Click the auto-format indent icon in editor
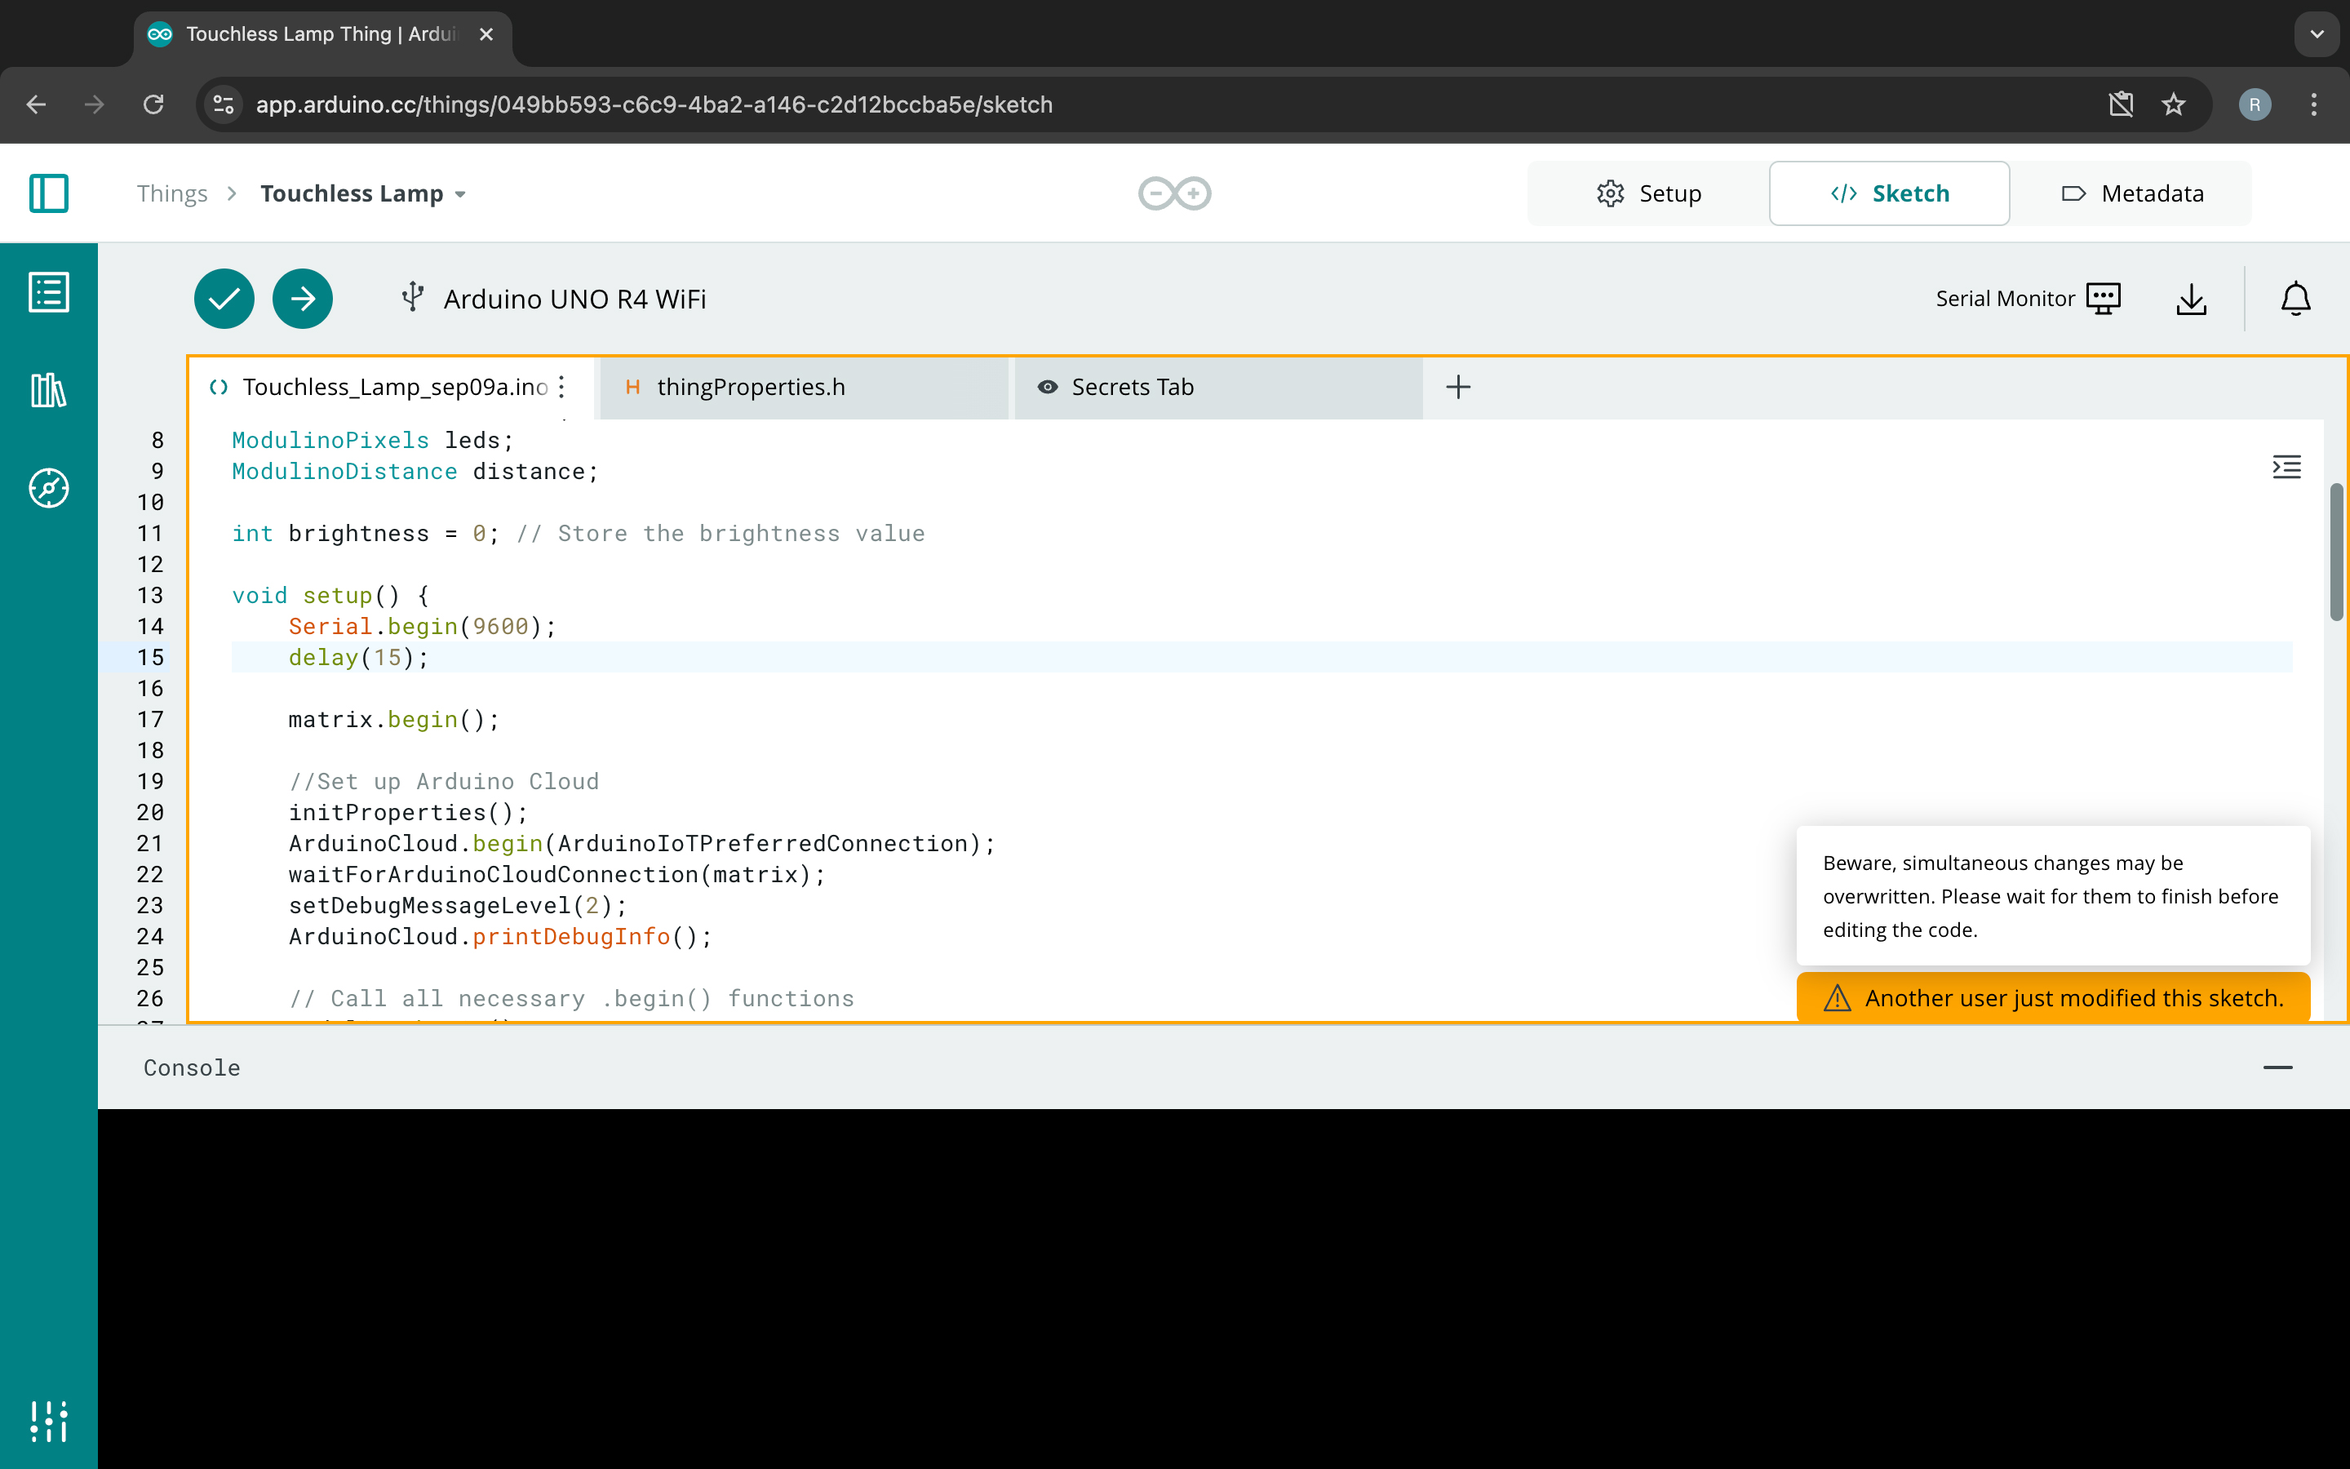This screenshot has height=1469, width=2350. coord(2286,468)
